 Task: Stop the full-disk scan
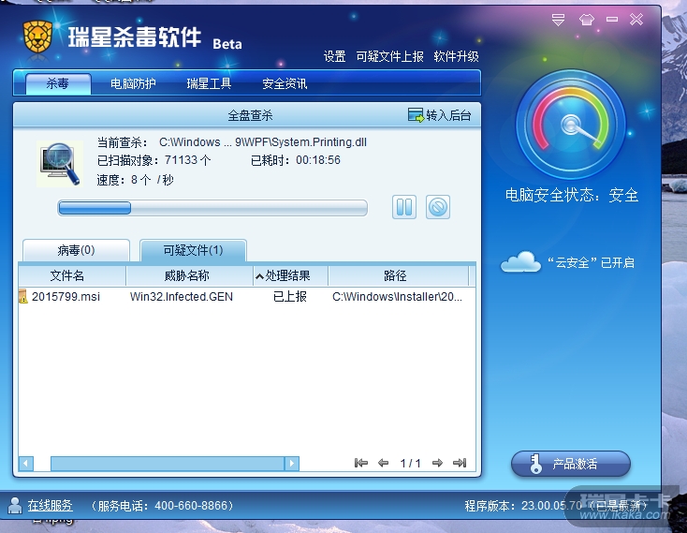438,207
